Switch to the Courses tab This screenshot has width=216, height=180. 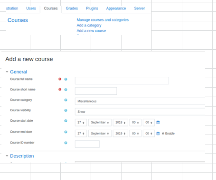pyautogui.click(x=51, y=9)
